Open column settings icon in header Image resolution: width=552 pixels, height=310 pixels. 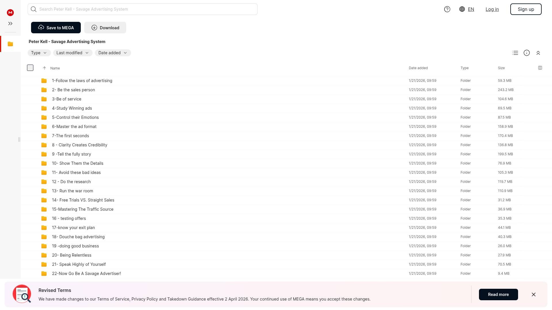click(x=540, y=68)
